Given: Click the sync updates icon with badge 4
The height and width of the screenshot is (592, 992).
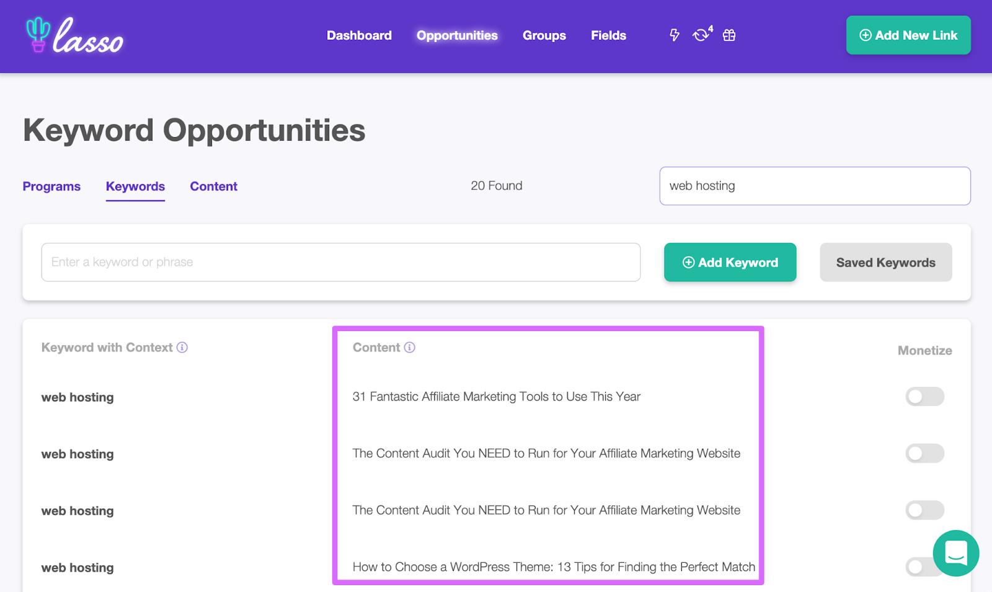Looking at the screenshot, I should pyautogui.click(x=702, y=35).
